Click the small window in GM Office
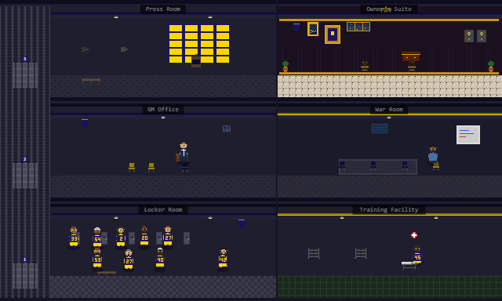The image size is (502, 301). pos(227,129)
